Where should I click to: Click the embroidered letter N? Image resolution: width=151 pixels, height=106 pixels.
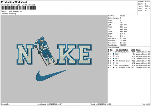click(25, 54)
